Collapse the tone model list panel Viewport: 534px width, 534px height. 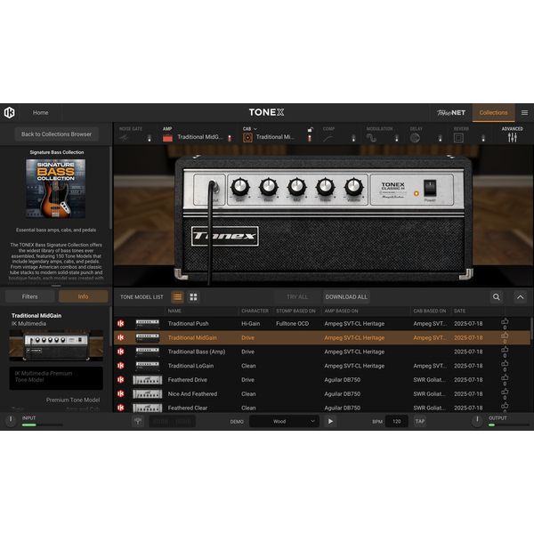521,296
